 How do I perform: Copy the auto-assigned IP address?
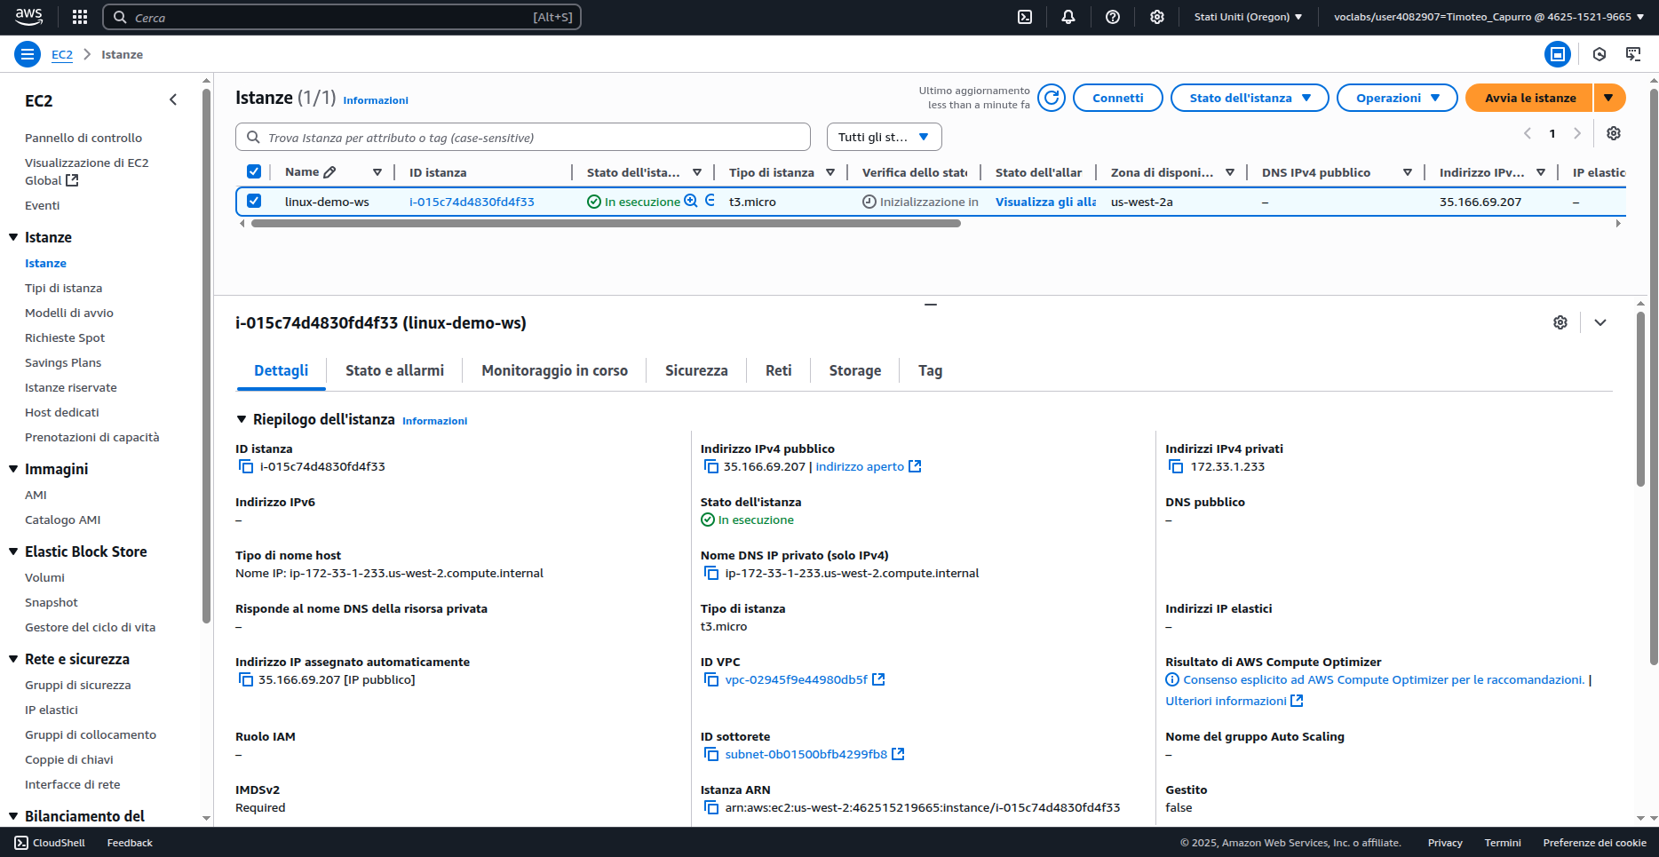pyautogui.click(x=246, y=679)
